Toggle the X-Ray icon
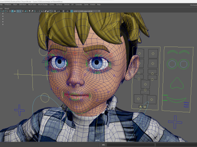The image size is (197, 147). point(46,11)
